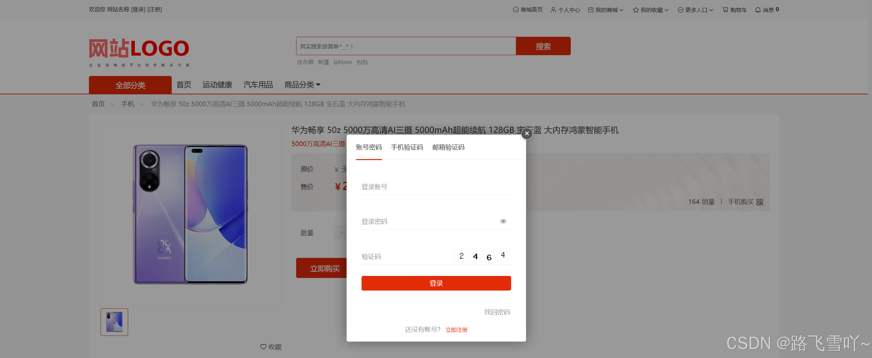Go to 商城首页 in the top bar
872x358 pixels.
528,10
